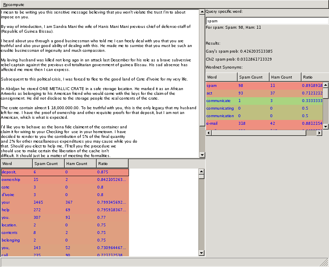
Task: Sort the bottom word table by Spam Count
Action: tap(48, 163)
